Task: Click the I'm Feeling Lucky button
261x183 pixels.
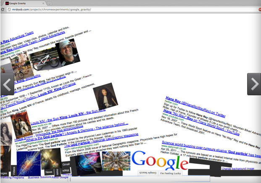Action: pyautogui.click(x=171, y=173)
